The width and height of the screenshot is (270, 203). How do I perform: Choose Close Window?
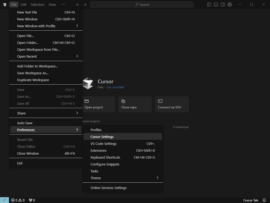coord(46,154)
